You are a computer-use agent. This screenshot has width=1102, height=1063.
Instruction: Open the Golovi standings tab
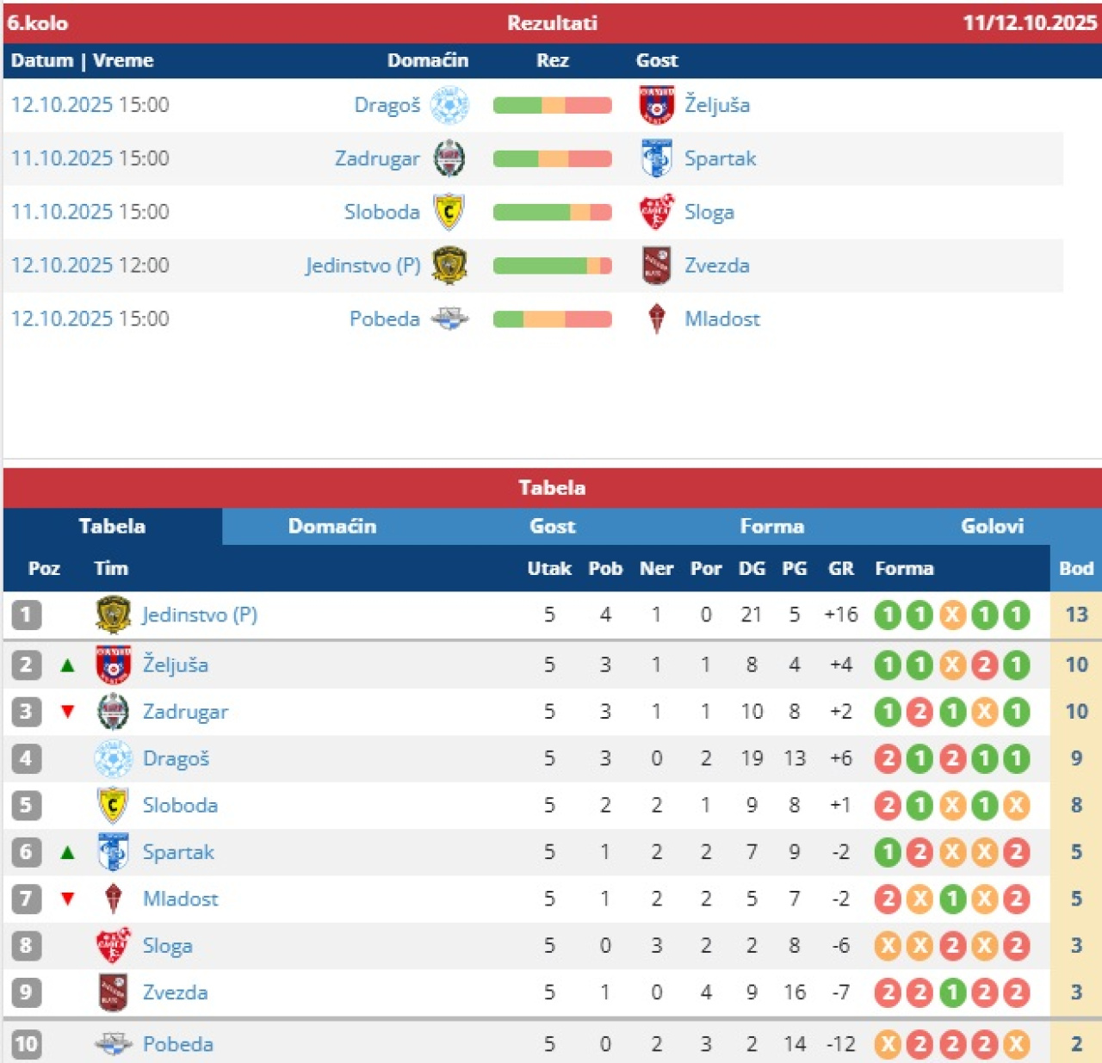pos(992,526)
